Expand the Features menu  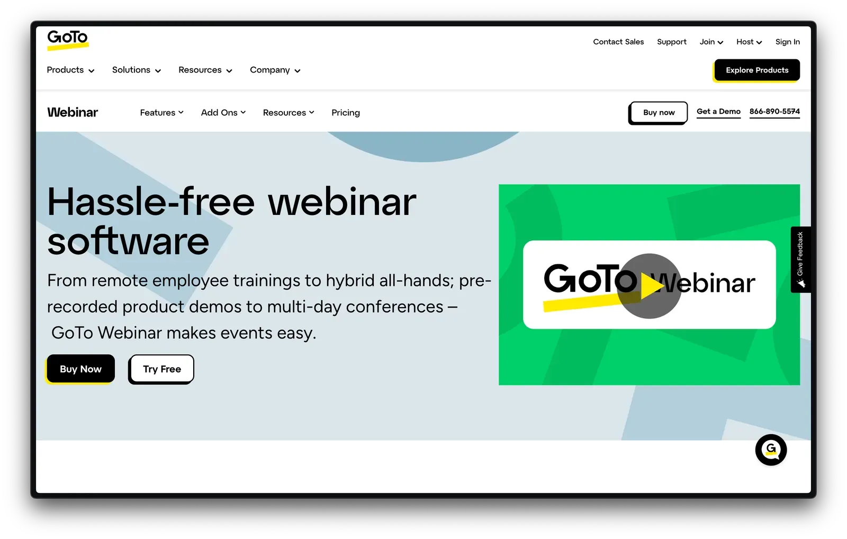tap(161, 112)
